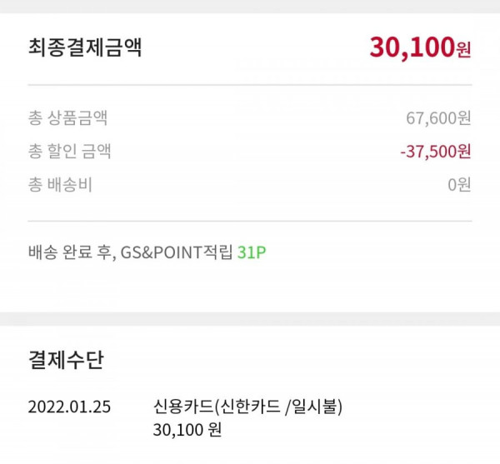Screen dimensions: 500x464
Task: Click the 배송 완료 후 text
Action: [x=70, y=252]
